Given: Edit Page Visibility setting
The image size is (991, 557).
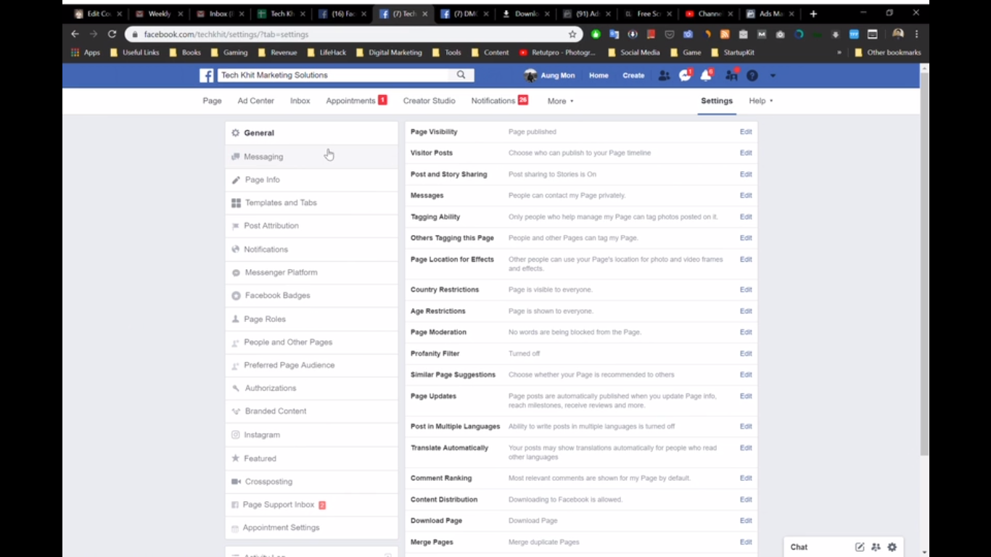Looking at the screenshot, I should point(746,132).
